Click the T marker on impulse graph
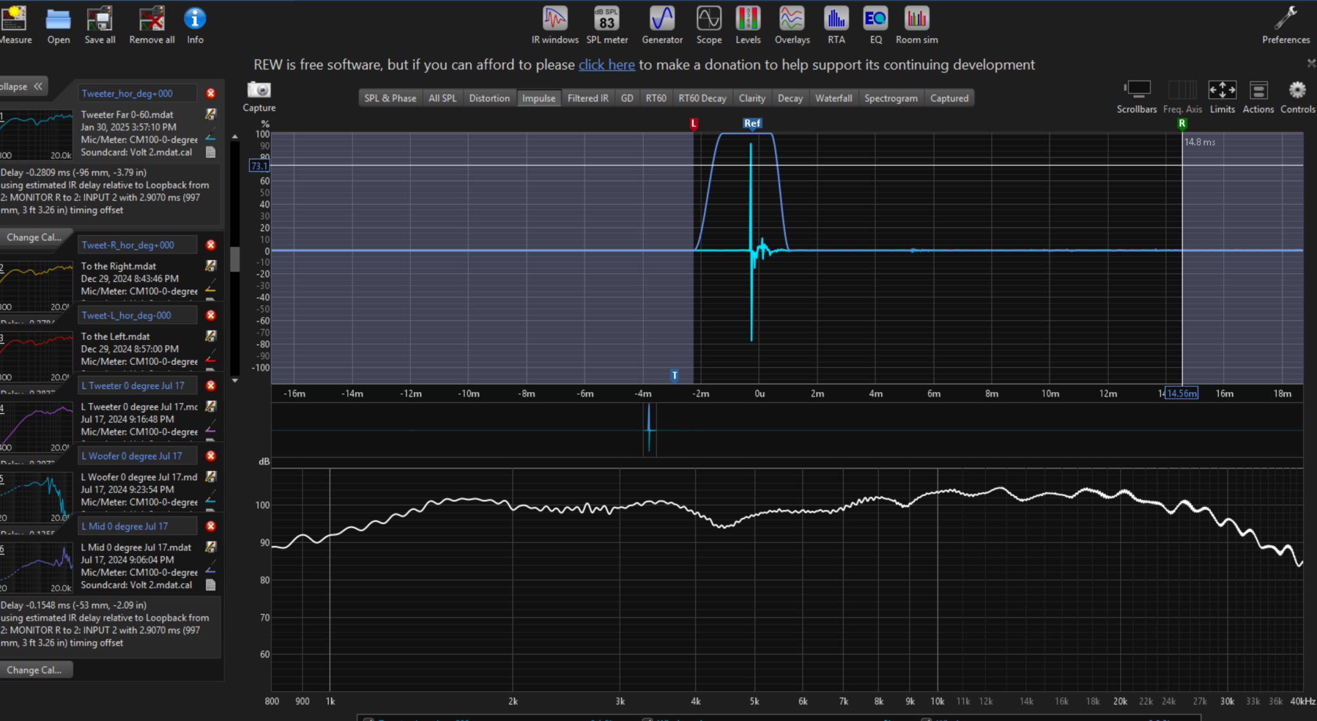This screenshot has height=721, width=1317. tap(674, 375)
